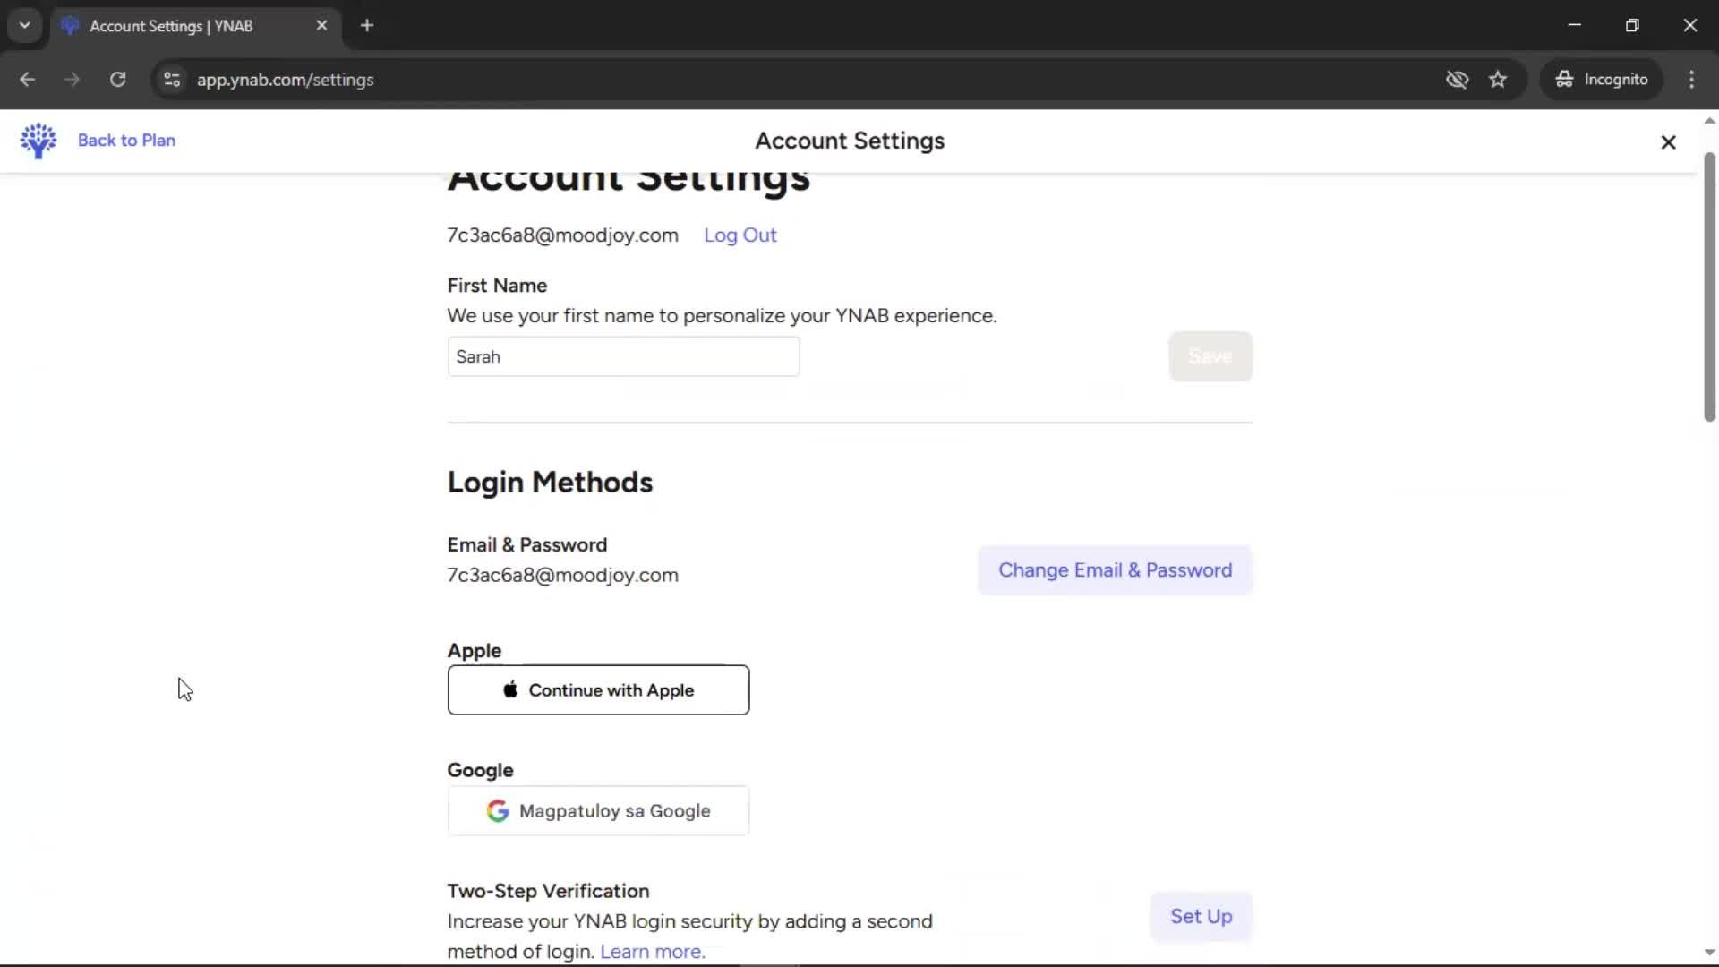This screenshot has height=967, width=1719.
Task: Click the page vertical scrollbar thumb
Action: coord(1709,287)
